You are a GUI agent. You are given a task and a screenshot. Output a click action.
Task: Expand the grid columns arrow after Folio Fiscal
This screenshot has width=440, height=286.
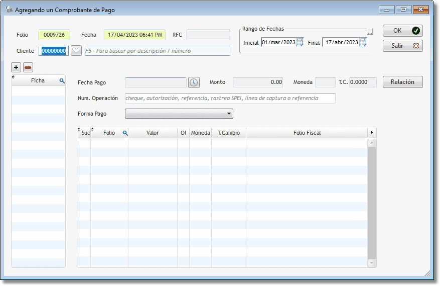pos(372,133)
